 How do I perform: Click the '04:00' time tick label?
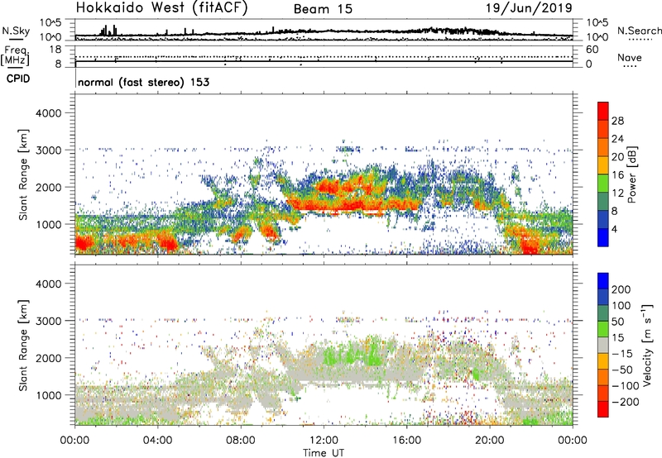pyautogui.click(x=157, y=441)
